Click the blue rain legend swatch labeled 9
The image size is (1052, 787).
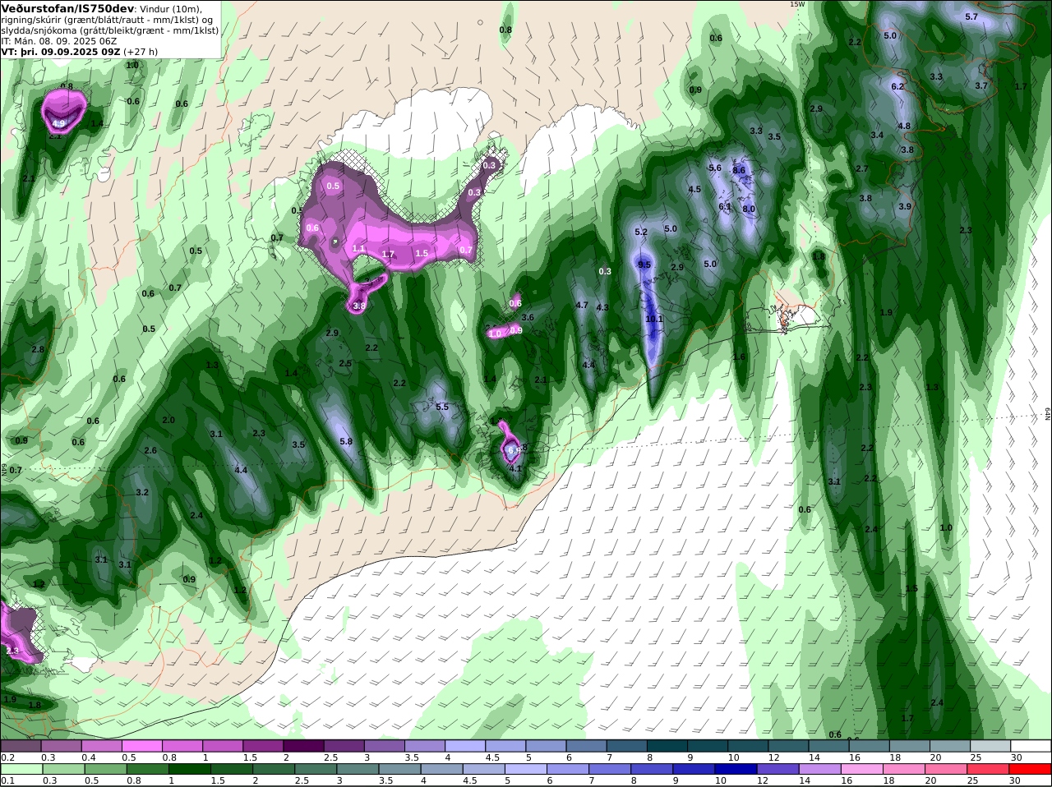click(693, 769)
